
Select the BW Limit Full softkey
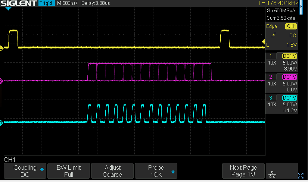point(69,171)
